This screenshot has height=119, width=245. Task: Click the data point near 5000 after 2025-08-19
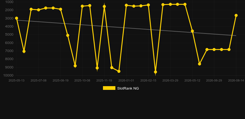[x=68, y=35]
